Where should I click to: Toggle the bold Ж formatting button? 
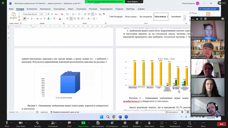tap(25, 19)
